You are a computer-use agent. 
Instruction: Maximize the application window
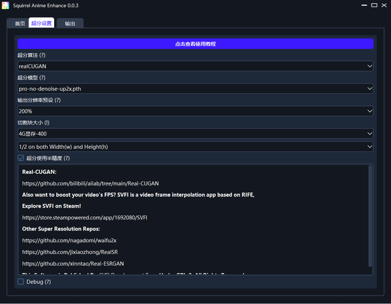374,5
